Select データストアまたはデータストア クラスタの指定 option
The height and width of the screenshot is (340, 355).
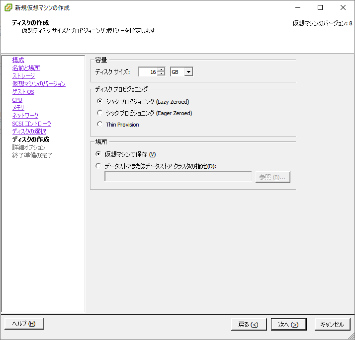point(98,166)
